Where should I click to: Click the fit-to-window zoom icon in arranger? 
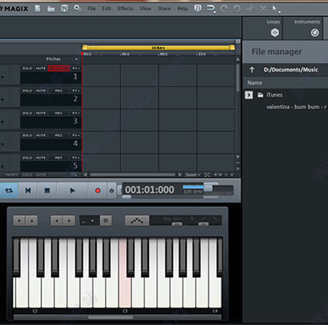pos(207,175)
